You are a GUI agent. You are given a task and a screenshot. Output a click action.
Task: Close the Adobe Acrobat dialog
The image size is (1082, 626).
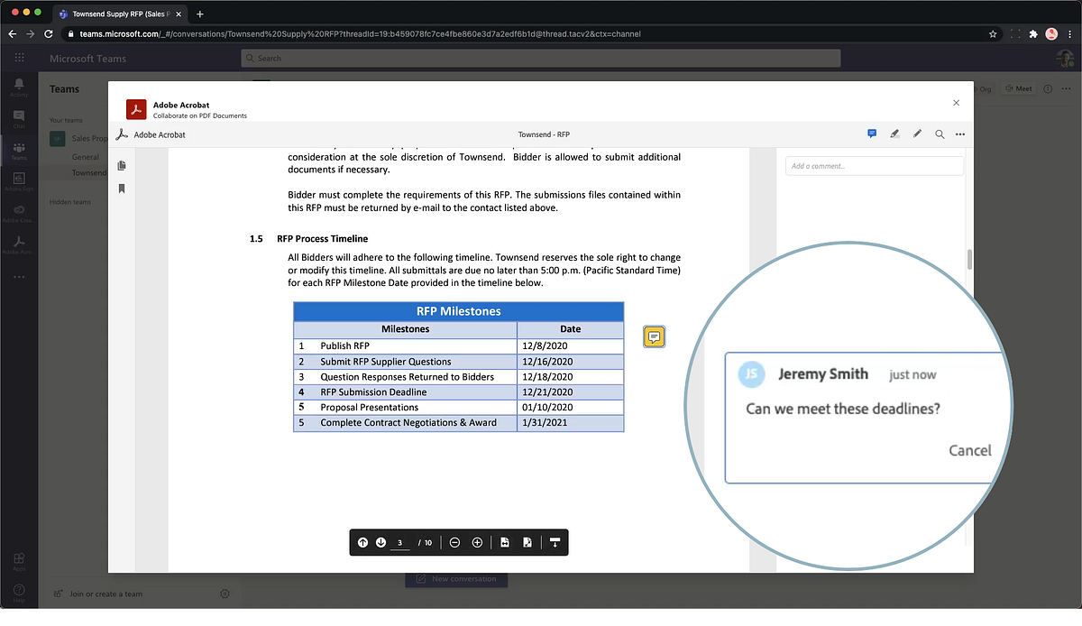click(957, 104)
